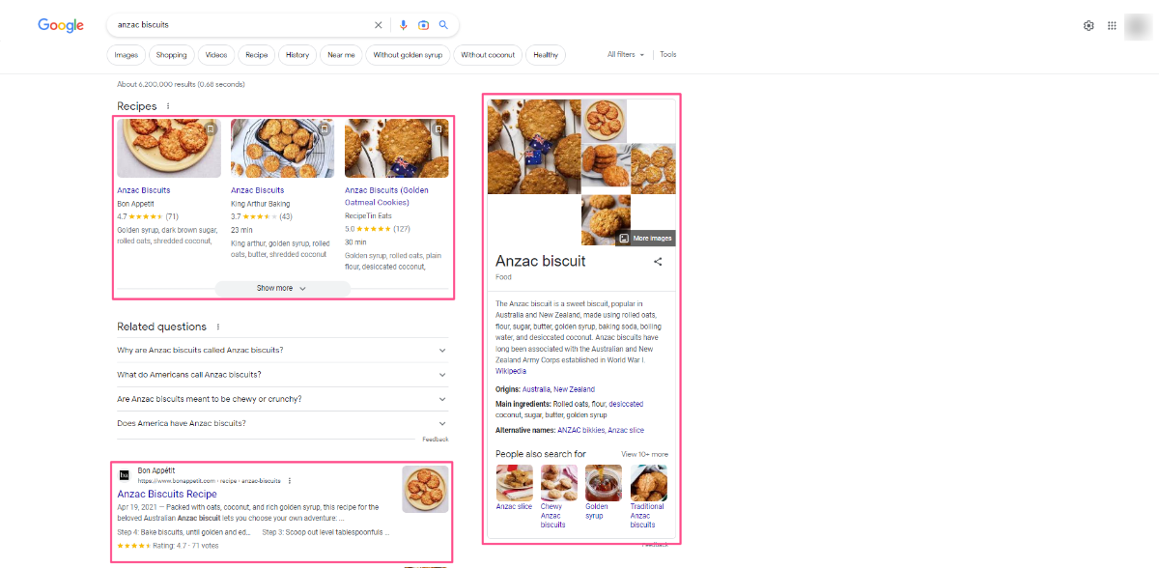Focus the search input field
This screenshot has height=568, width=1159.
(241, 25)
